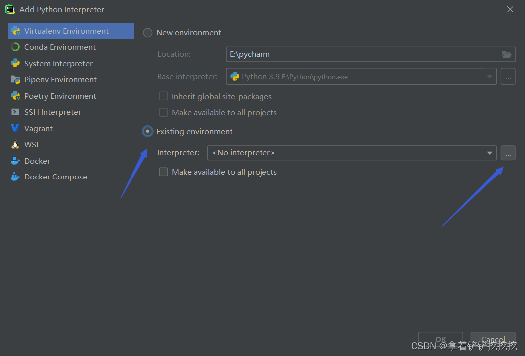The width and height of the screenshot is (525, 356).
Task: Switch to SSH Interpreter
Action: (71, 112)
